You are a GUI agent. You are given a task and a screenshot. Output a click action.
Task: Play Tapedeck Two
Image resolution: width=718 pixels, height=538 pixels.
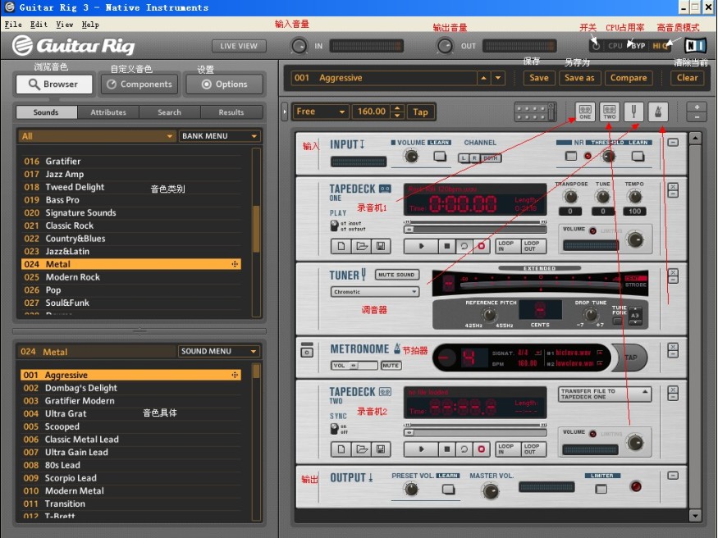tap(421, 449)
